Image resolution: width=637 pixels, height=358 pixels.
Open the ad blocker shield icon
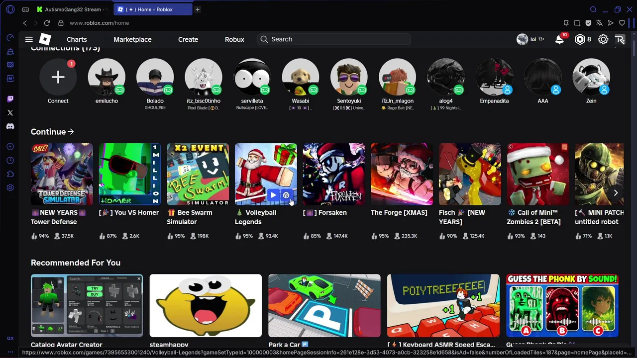pos(588,23)
